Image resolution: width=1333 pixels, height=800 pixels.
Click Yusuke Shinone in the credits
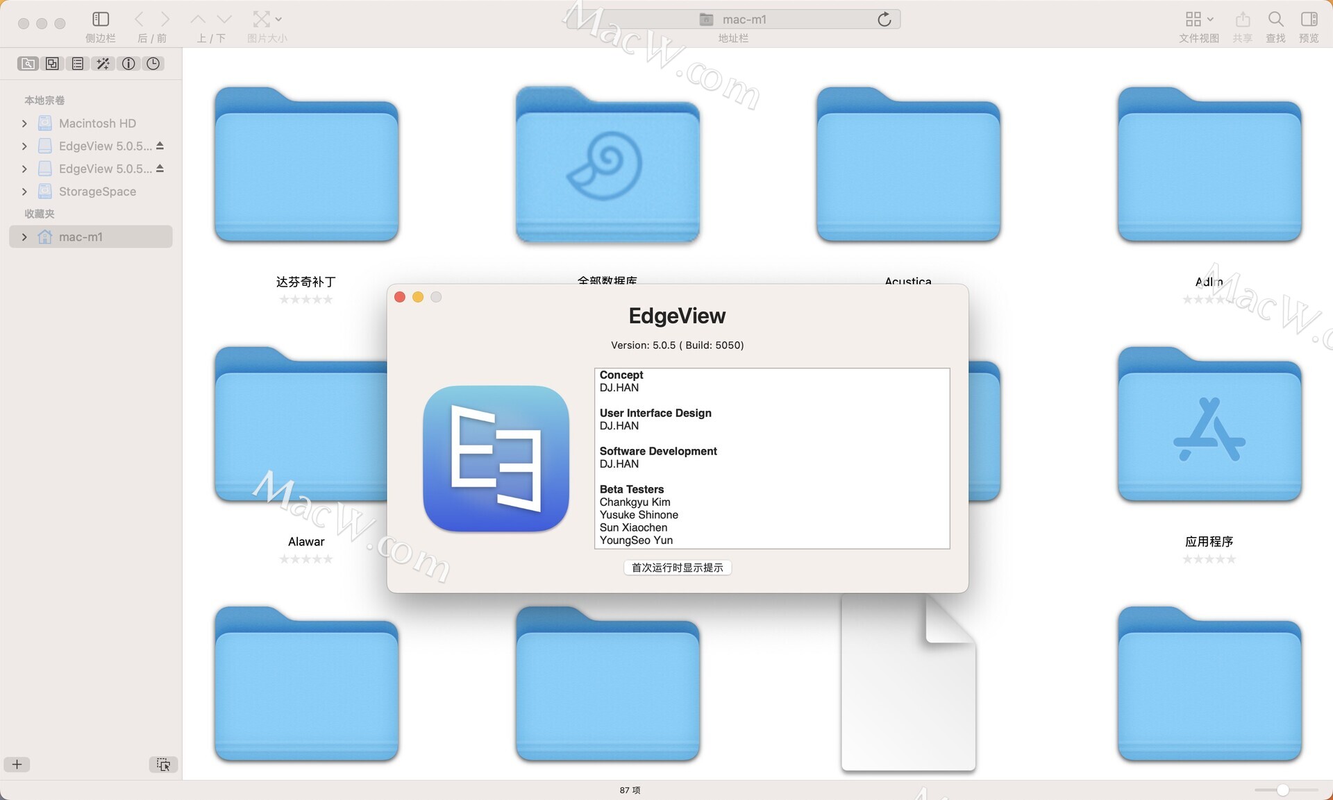[x=639, y=515]
